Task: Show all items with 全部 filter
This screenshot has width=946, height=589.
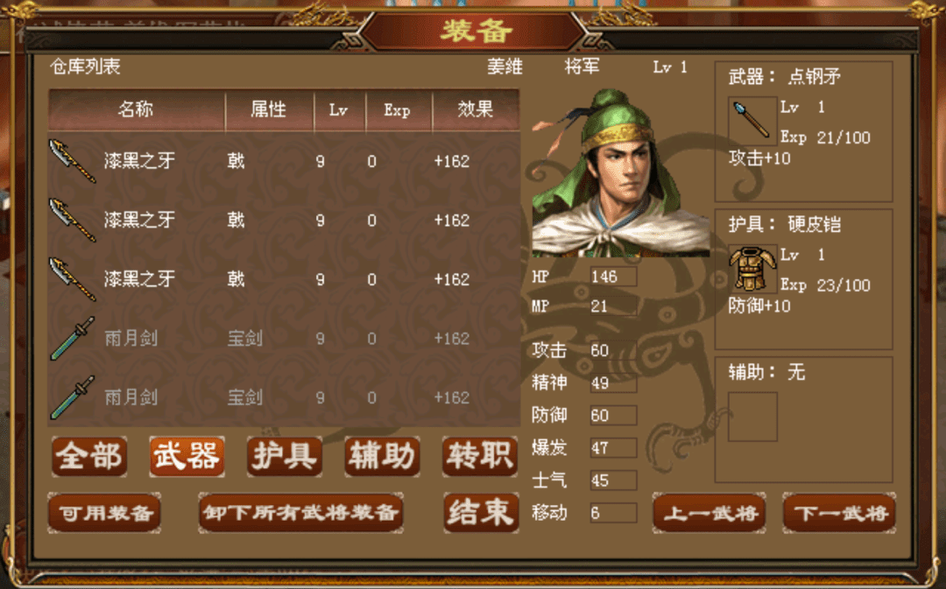Action: coord(89,456)
